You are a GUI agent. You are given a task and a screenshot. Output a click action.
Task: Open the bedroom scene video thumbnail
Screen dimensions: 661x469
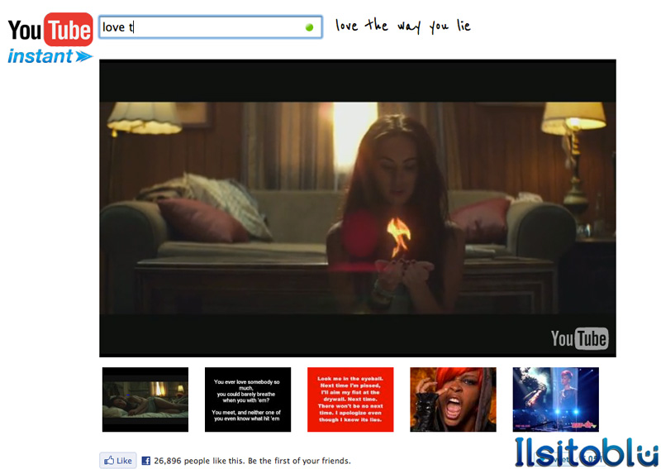point(145,400)
